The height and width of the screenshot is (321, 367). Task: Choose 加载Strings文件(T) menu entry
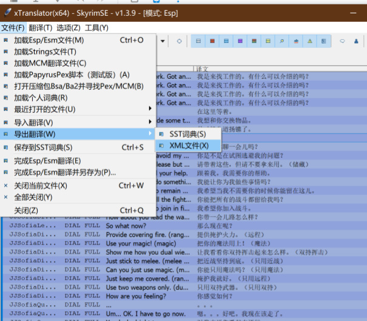78,52
